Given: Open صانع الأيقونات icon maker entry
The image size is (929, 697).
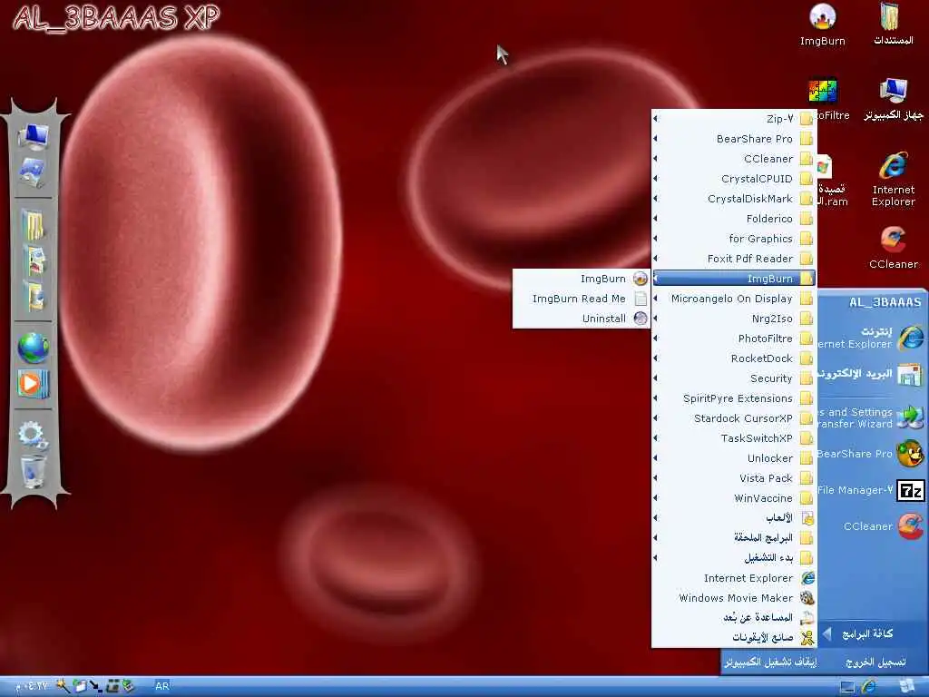Looking at the screenshot, I should point(734,638).
